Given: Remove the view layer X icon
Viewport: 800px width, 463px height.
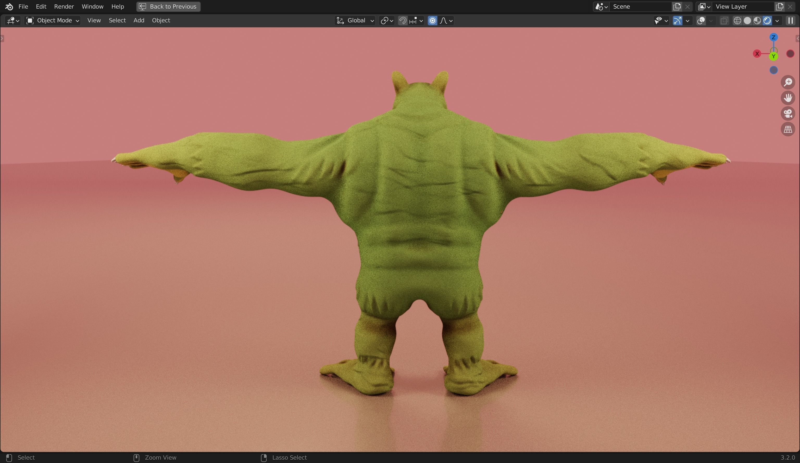Looking at the screenshot, I should (x=790, y=6).
